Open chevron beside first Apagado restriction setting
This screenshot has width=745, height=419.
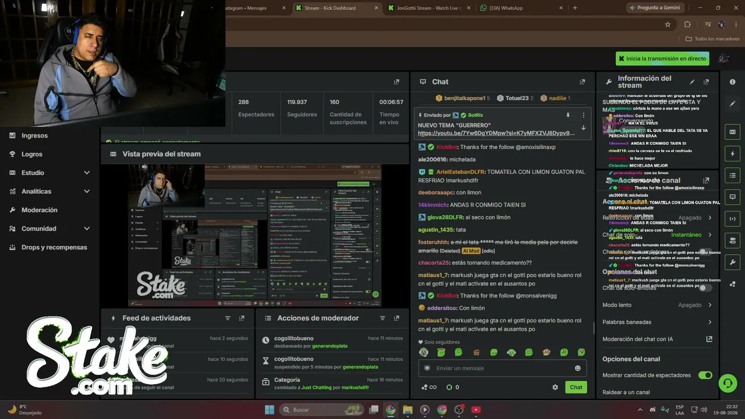click(x=709, y=218)
